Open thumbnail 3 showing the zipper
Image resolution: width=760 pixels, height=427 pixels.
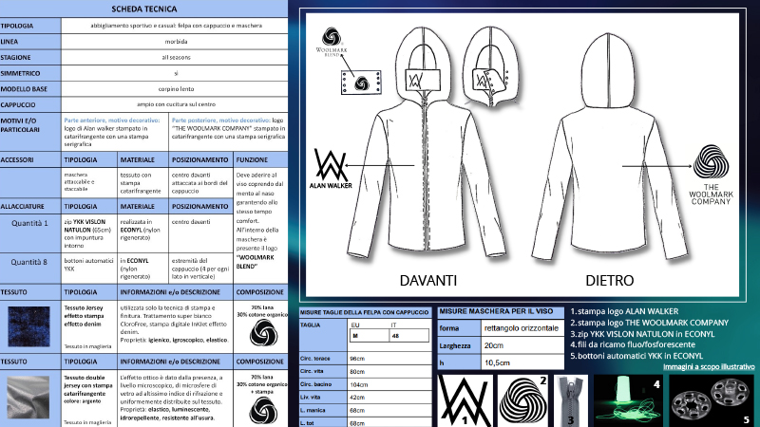coord(571,400)
